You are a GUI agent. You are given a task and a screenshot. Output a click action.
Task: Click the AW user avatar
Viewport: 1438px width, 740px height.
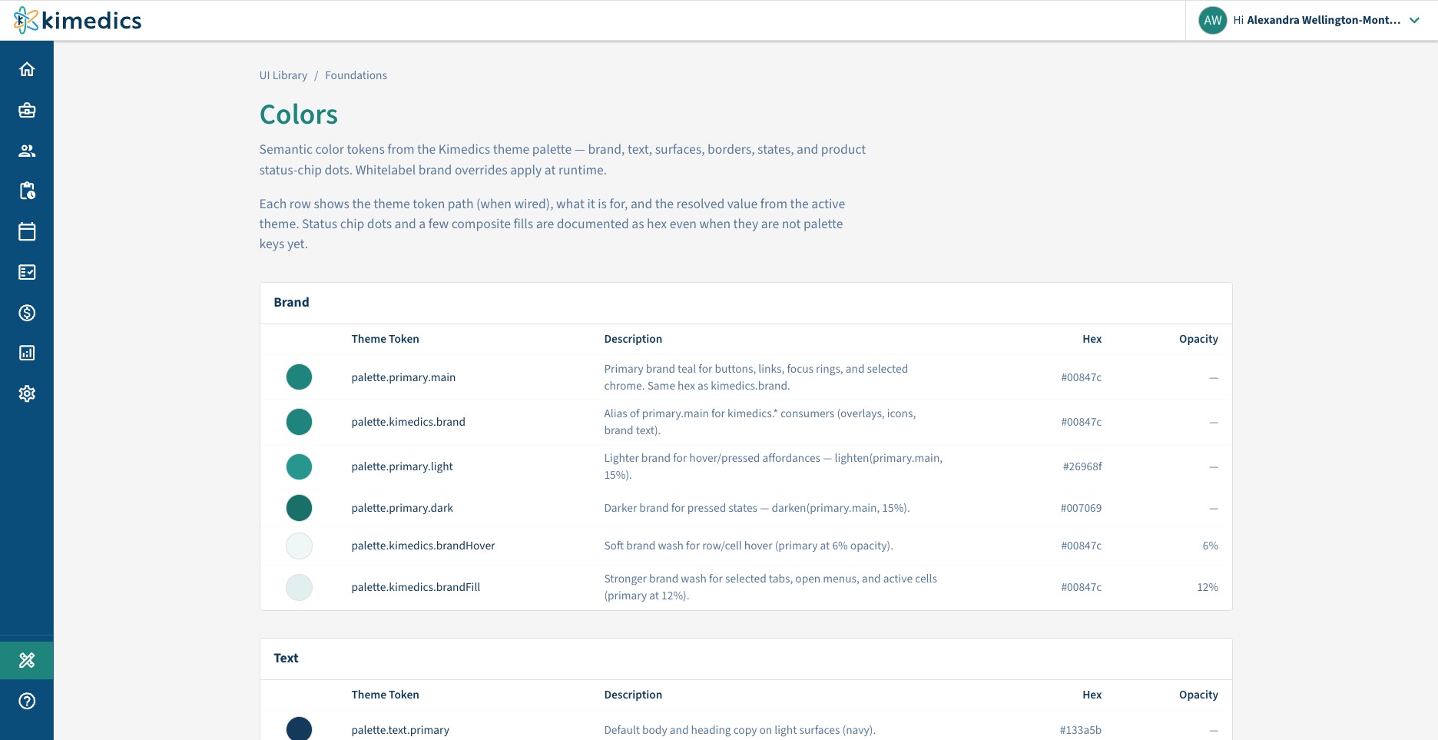(1213, 21)
